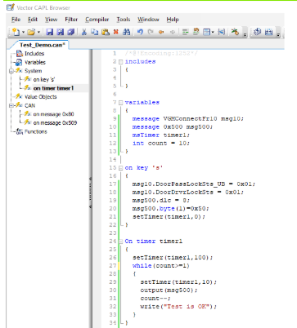Image resolution: width=297 pixels, height=328 pixels.
Task: Click the Copy toolbar icon
Action: point(94,32)
